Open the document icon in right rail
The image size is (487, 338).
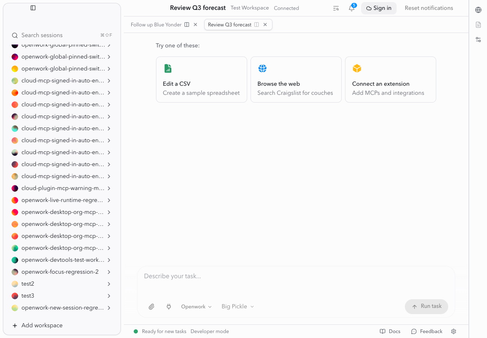click(x=478, y=25)
